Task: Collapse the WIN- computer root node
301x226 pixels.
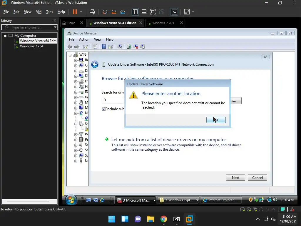Action: 70,55
